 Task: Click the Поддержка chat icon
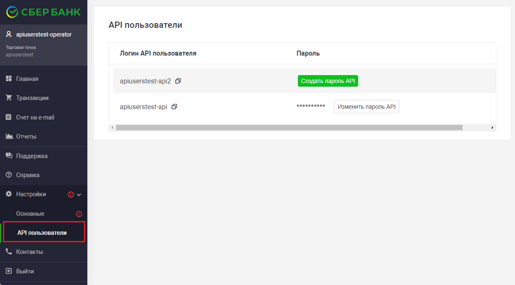9,156
